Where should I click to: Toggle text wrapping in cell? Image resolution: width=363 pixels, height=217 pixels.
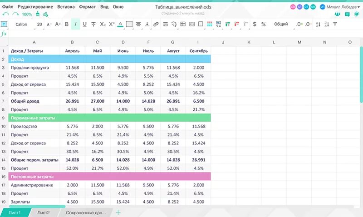(165, 24)
